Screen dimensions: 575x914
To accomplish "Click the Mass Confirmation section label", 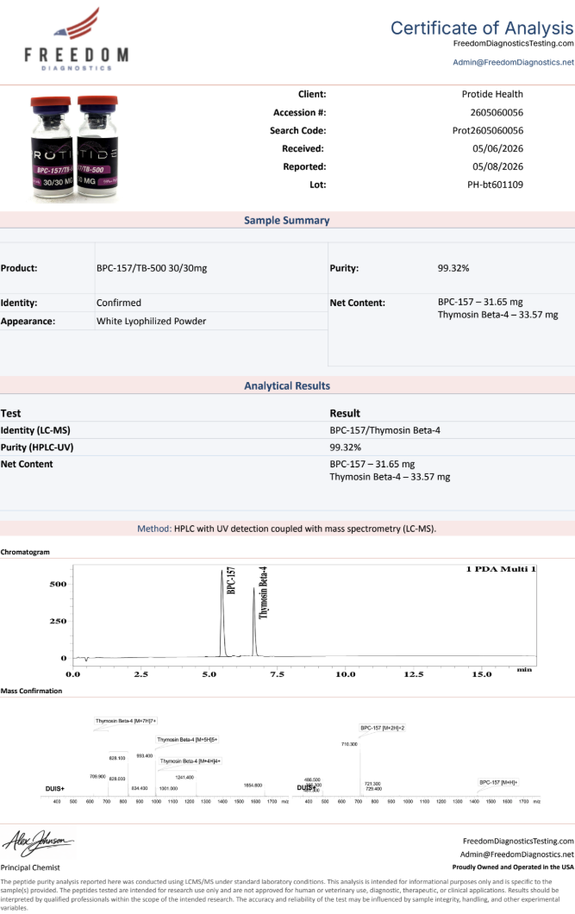I will tap(31, 691).
